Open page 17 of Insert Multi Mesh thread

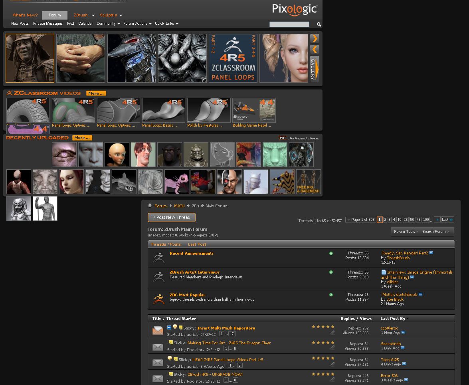[232, 334]
